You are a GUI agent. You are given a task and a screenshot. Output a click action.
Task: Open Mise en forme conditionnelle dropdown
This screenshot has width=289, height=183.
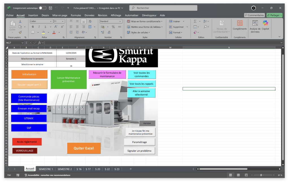pos(144,21)
